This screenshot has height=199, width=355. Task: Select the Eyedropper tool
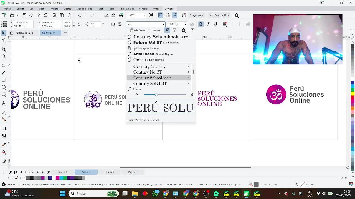pos(4,145)
